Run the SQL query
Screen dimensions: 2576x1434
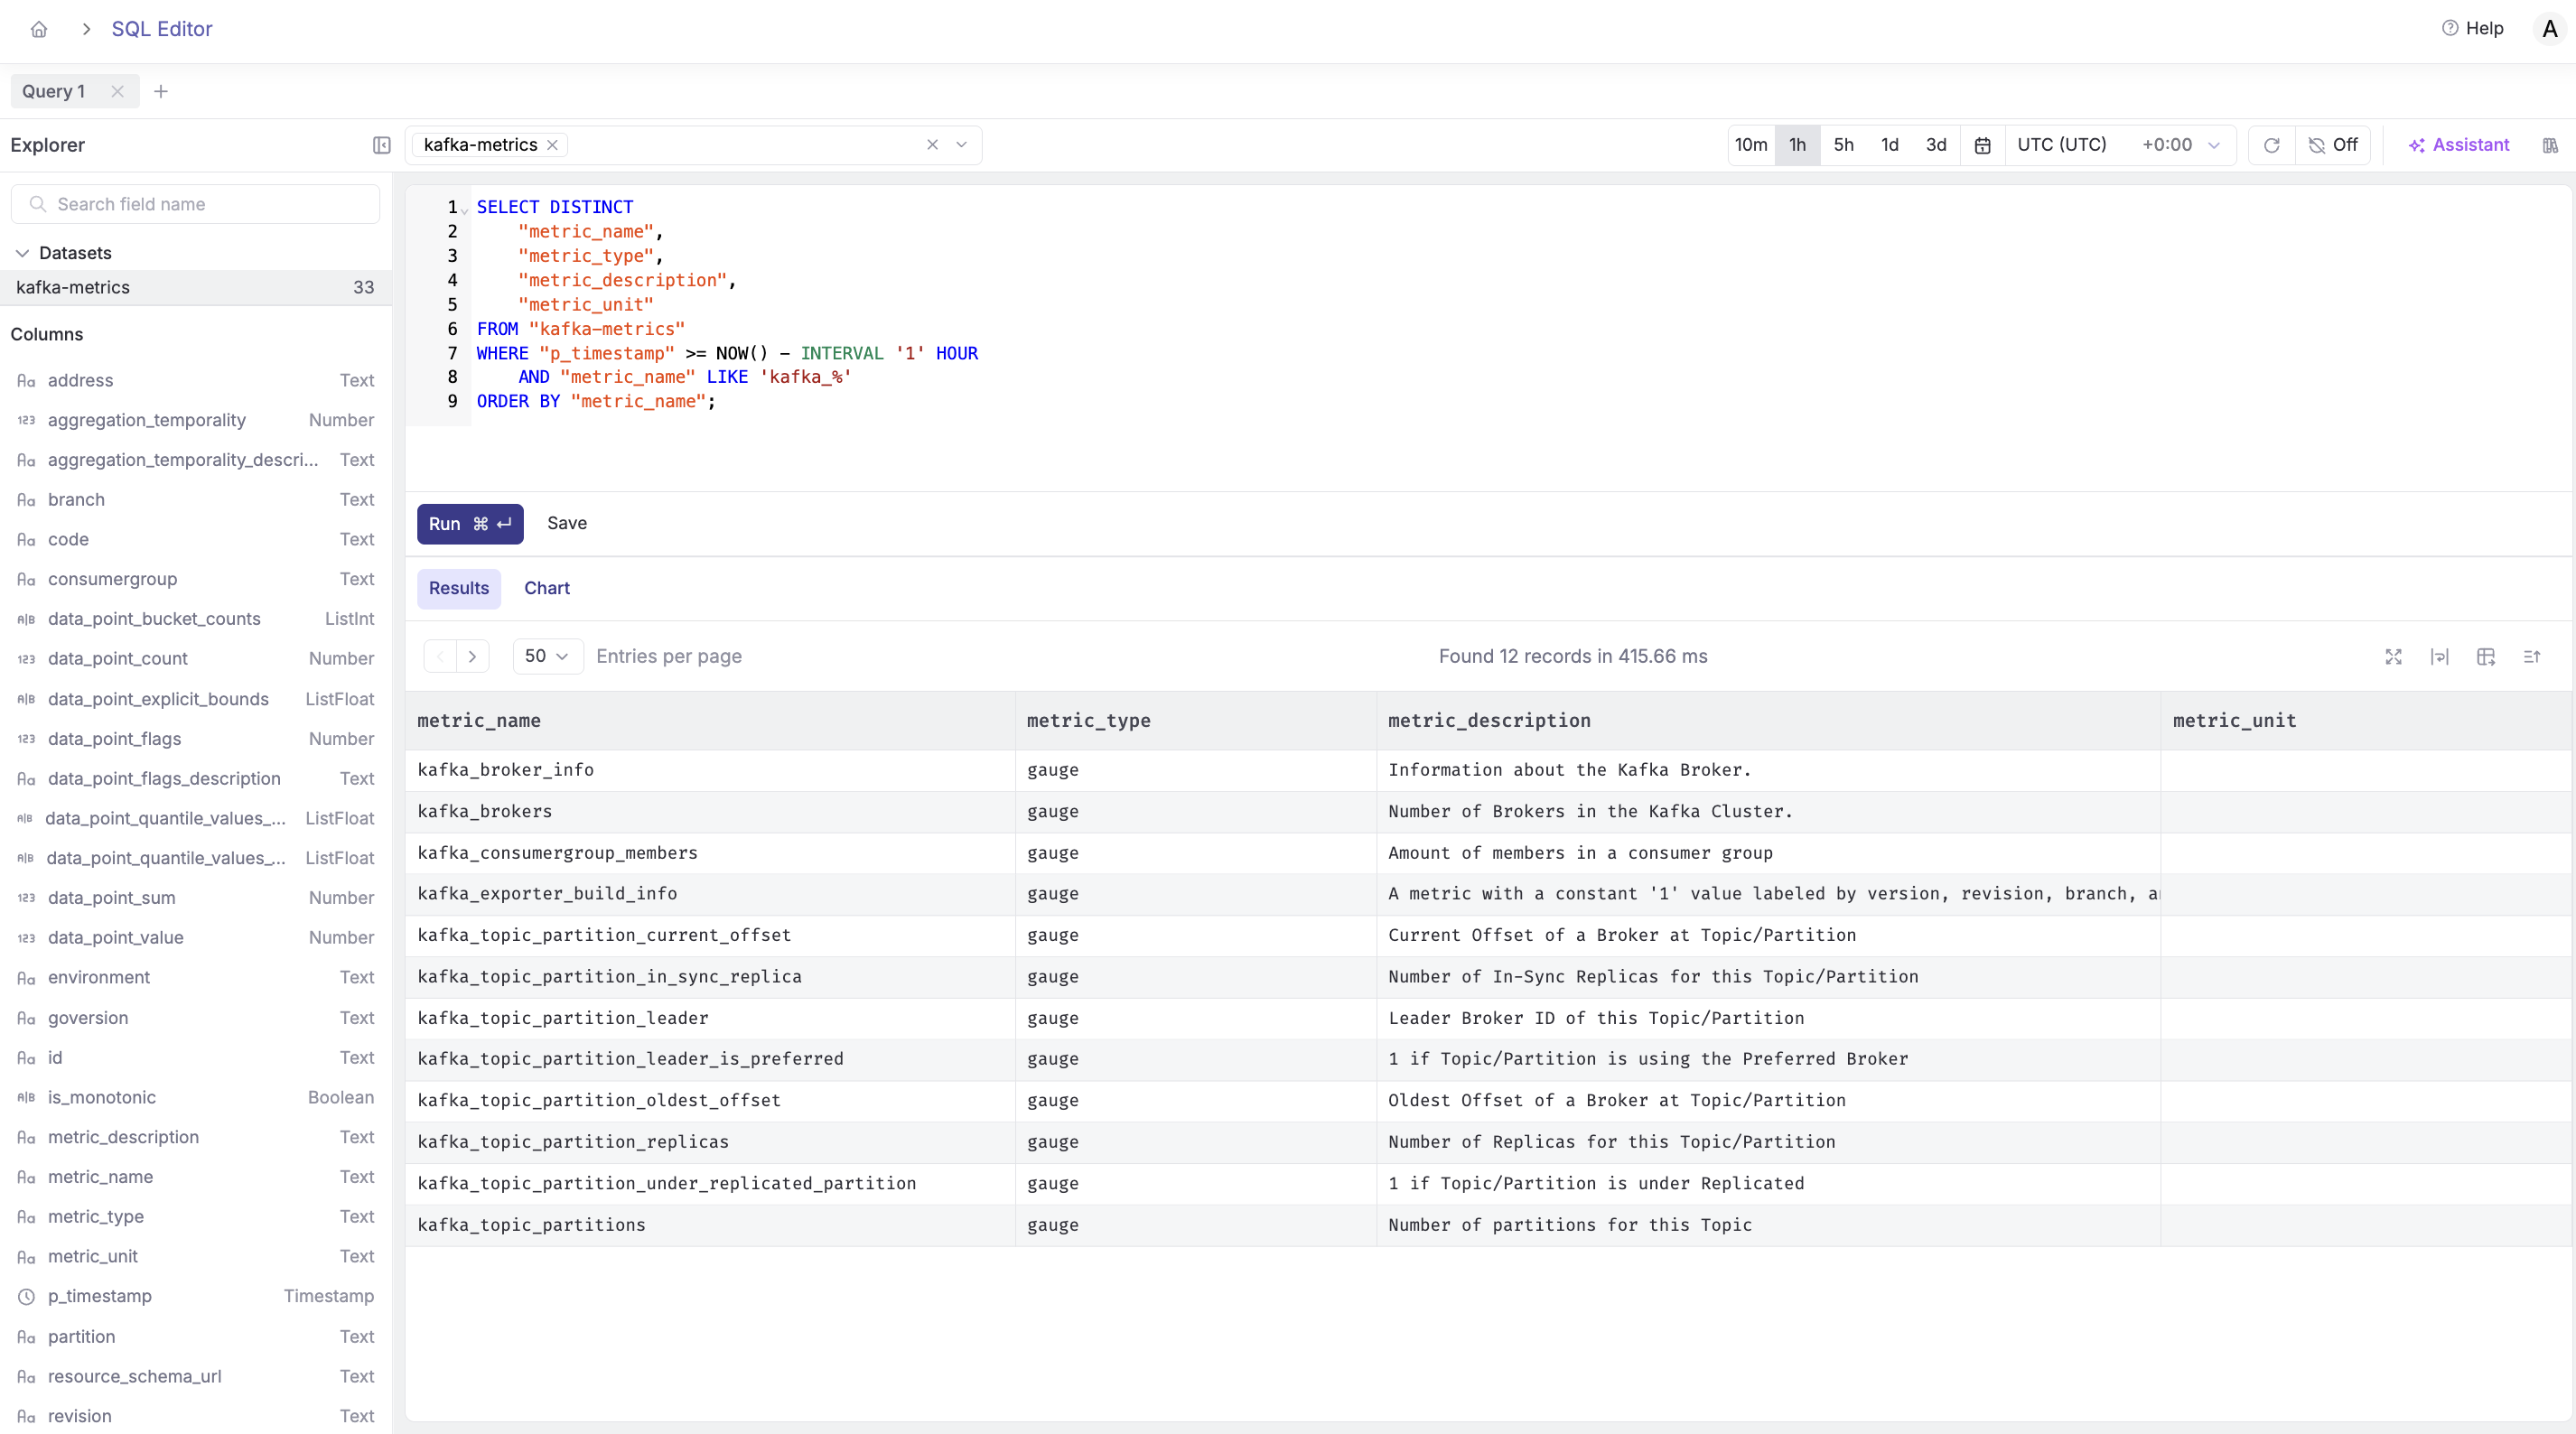point(469,524)
